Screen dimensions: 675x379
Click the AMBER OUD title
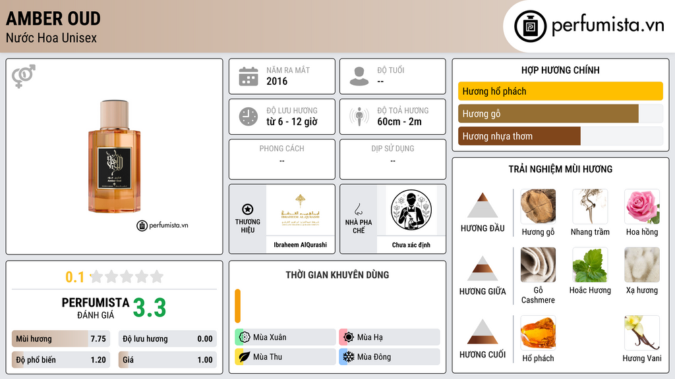[53, 18]
